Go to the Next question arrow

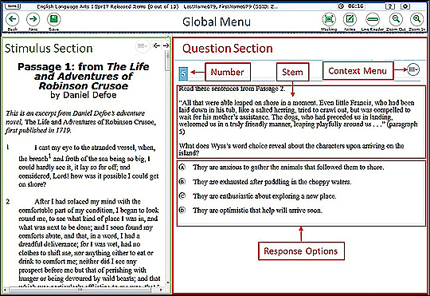[33, 19]
